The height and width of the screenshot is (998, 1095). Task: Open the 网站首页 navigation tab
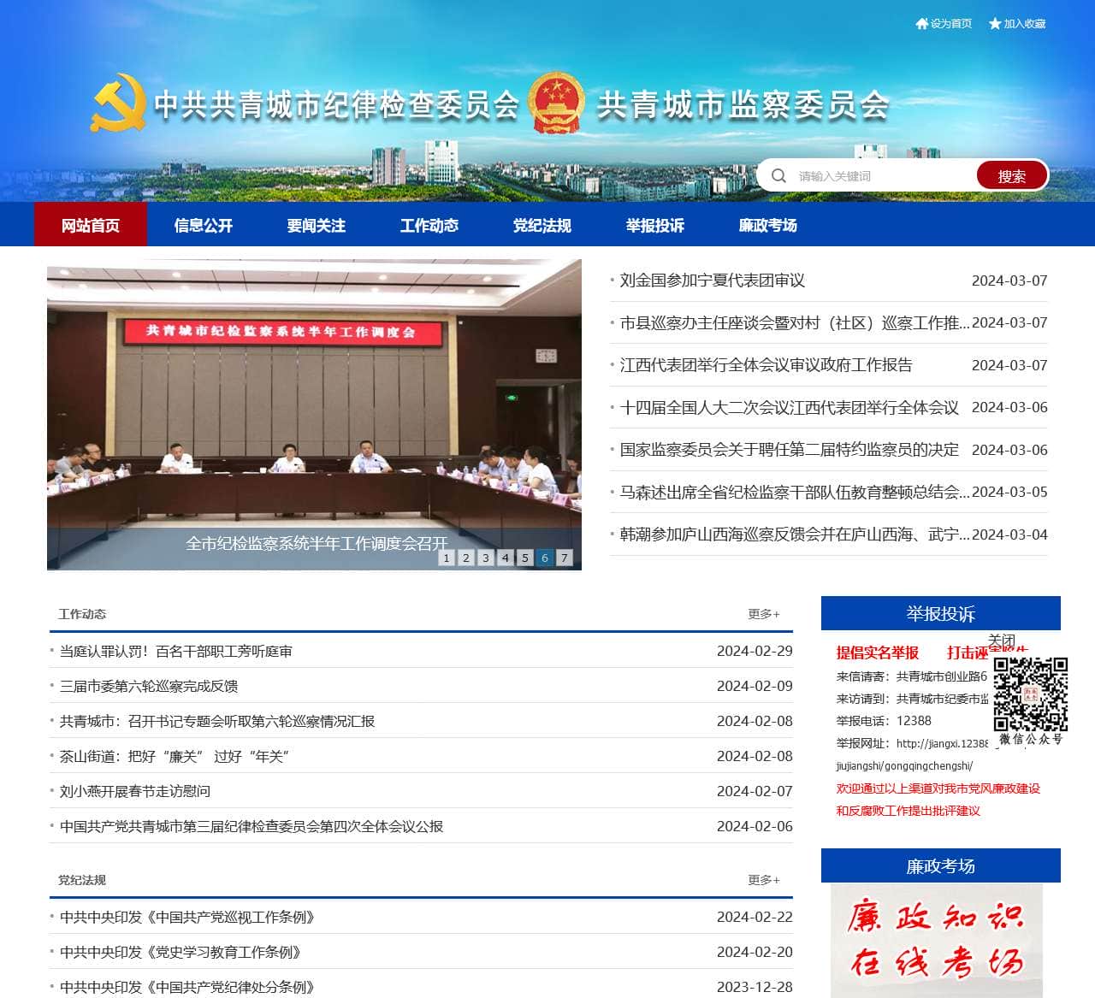[x=91, y=225]
